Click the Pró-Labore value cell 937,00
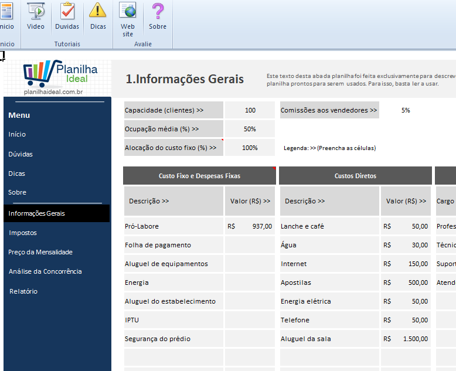Image resolution: width=456 pixels, height=371 pixels. click(x=250, y=226)
